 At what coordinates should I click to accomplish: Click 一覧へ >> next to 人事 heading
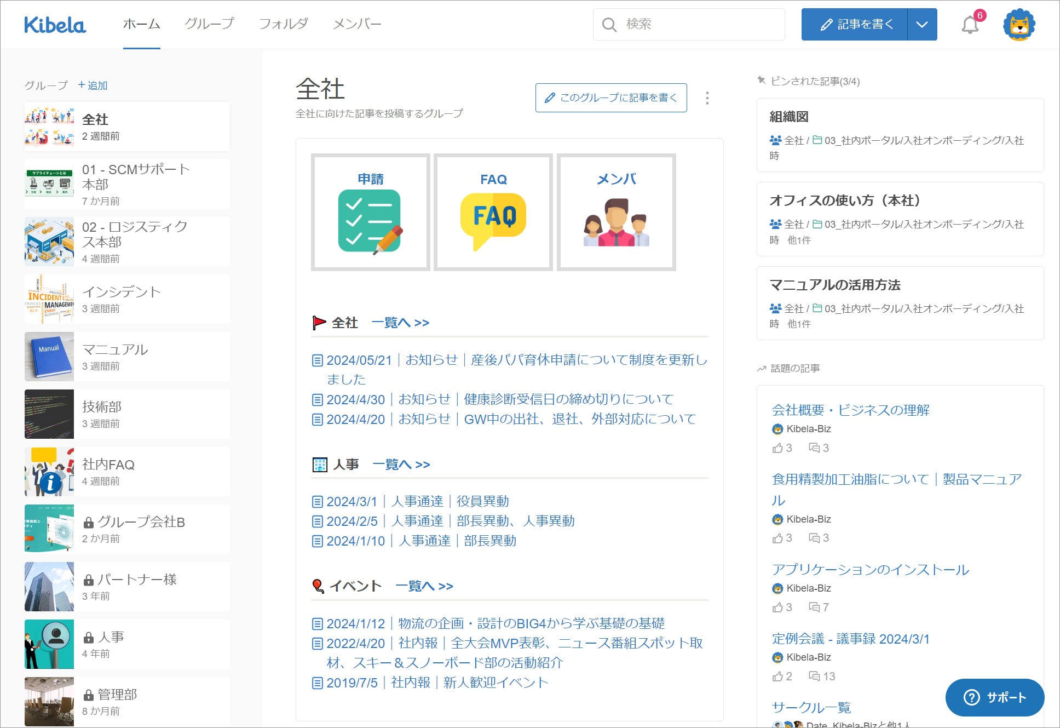[x=401, y=465]
